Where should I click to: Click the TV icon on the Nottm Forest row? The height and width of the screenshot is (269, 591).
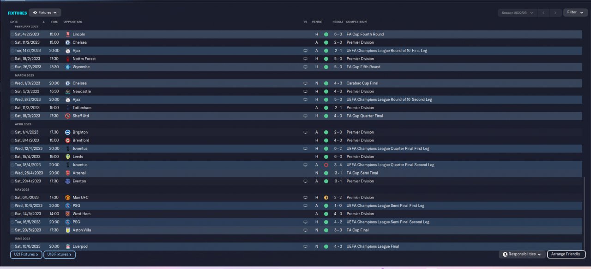tap(305, 59)
